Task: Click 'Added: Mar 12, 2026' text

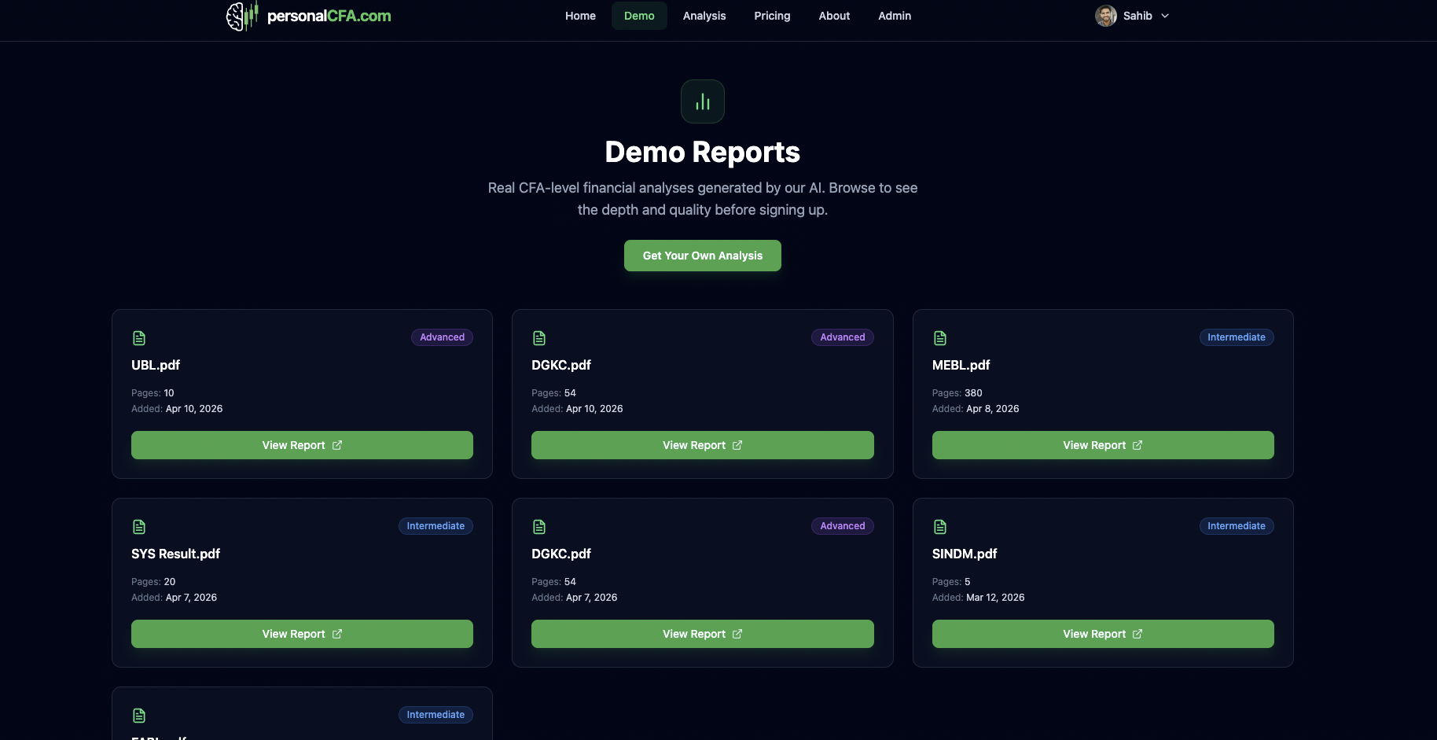Action: [978, 598]
